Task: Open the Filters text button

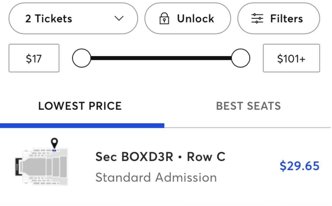Action: click(x=286, y=19)
